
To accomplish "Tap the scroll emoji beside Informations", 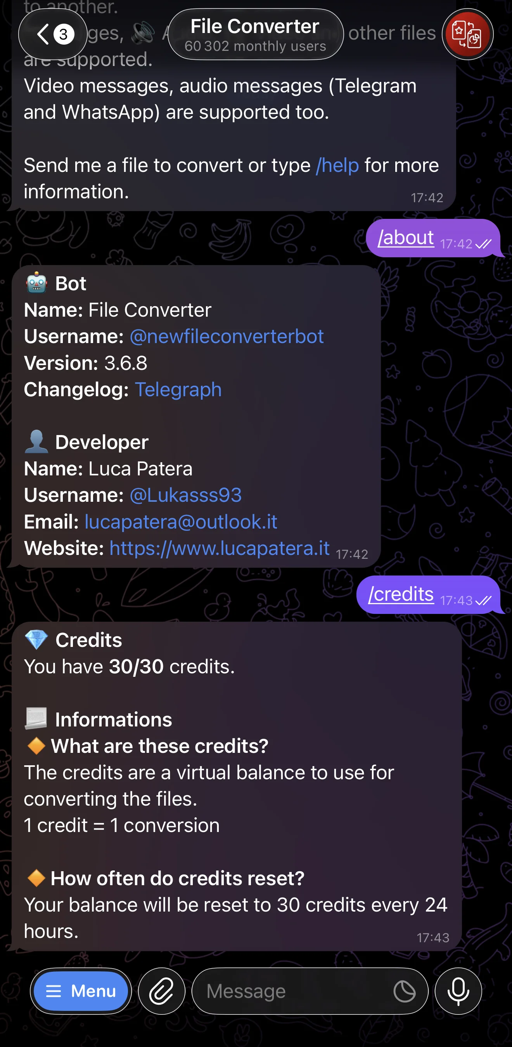I will [x=36, y=719].
